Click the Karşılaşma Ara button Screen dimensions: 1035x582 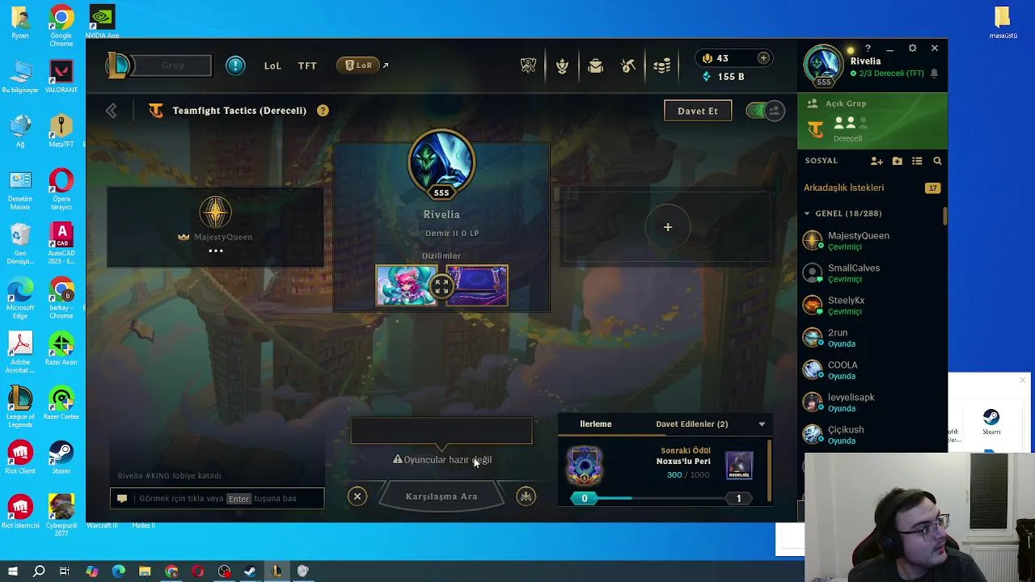(x=441, y=496)
